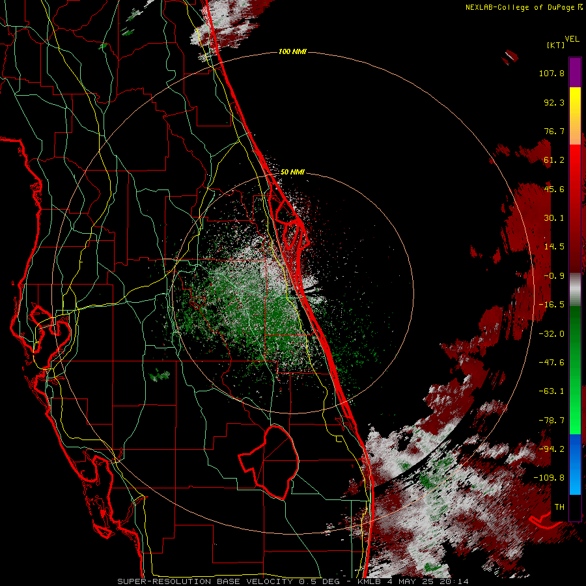Image resolution: width=586 pixels, height=586 pixels.
Task: Click the VEL legend title
Action: (x=572, y=39)
